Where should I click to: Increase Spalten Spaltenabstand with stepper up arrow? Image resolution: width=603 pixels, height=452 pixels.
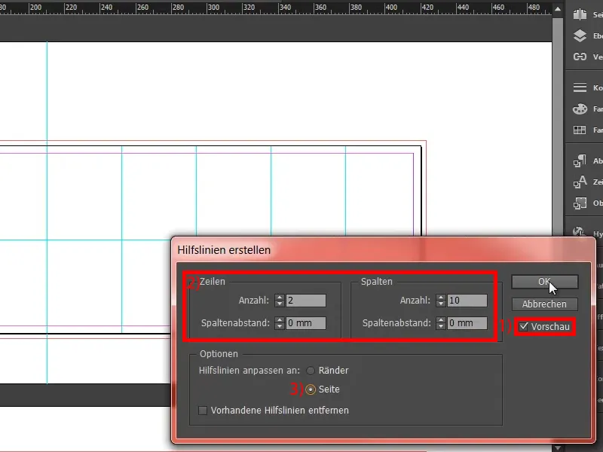coord(441,320)
